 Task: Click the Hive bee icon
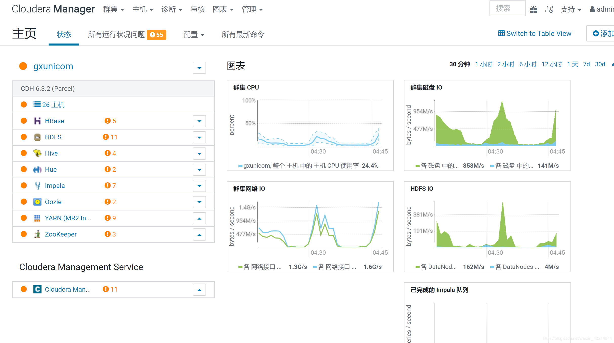[37, 153]
